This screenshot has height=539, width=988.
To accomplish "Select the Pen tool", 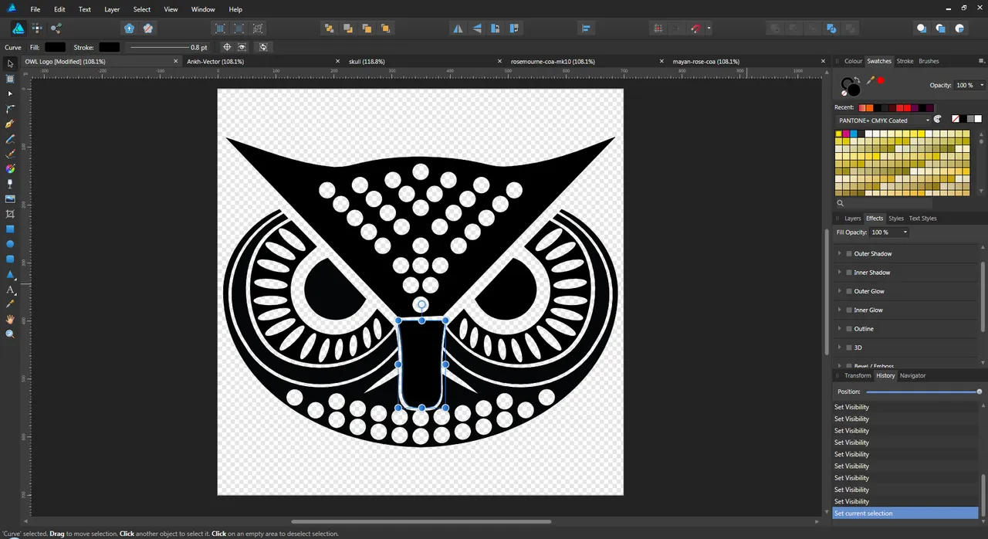I will 10,124.
